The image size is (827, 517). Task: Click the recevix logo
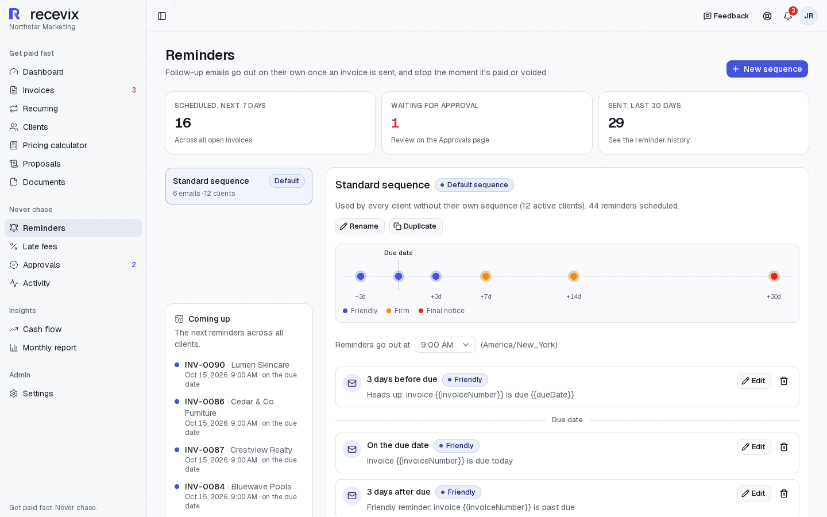pyautogui.click(x=44, y=14)
